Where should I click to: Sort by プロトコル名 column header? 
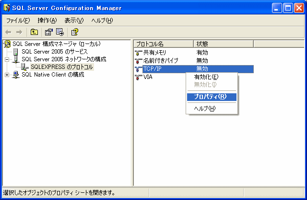point(164,44)
